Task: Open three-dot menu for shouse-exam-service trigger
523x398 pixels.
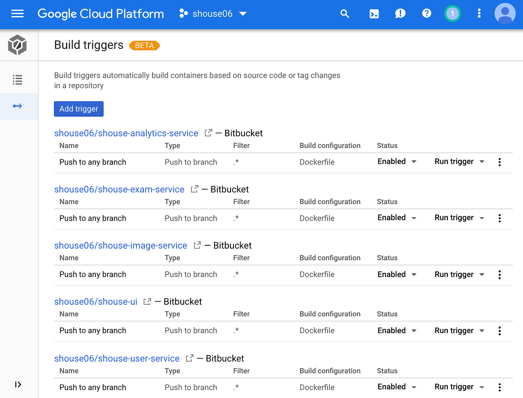Action: (x=499, y=218)
